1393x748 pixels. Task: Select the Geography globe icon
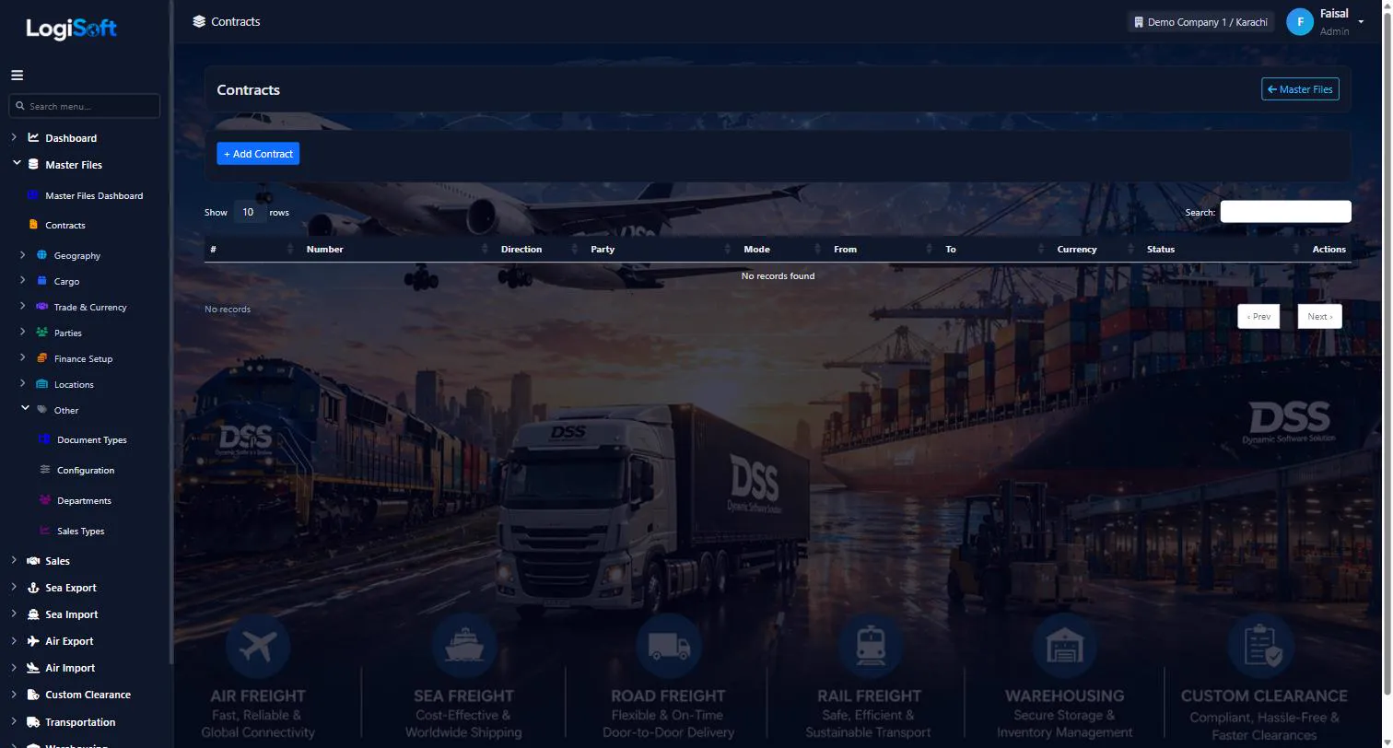[x=41, y=255]
